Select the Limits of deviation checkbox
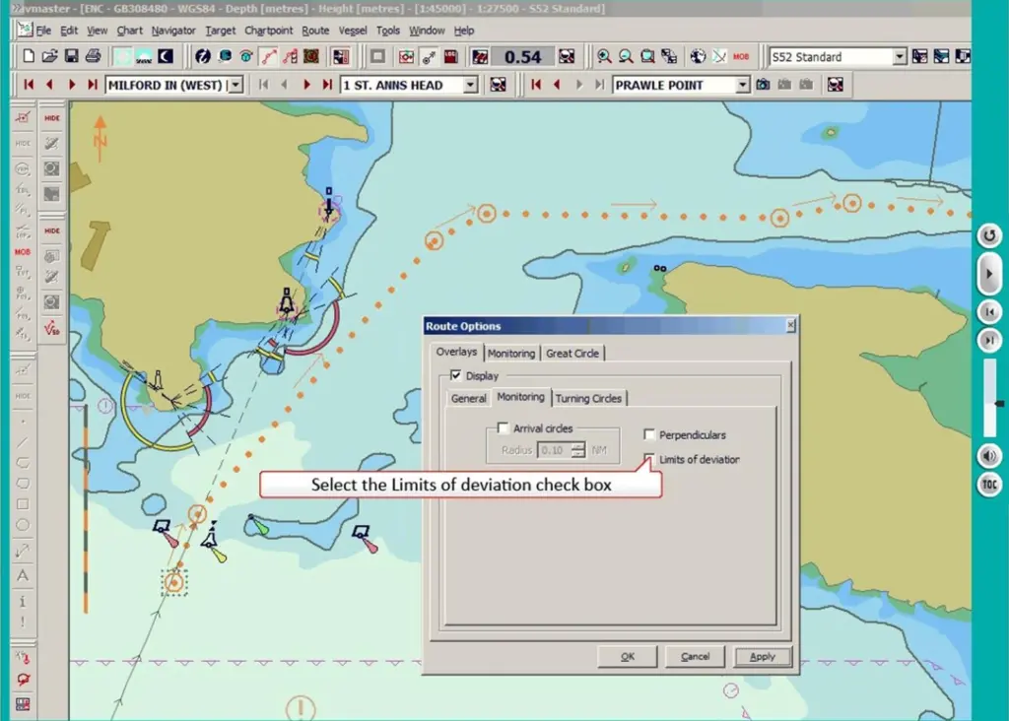 click(649, 459)
